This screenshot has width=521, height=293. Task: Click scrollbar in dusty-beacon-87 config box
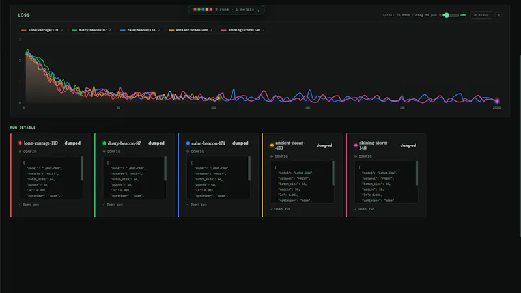(x=165, y=169)
